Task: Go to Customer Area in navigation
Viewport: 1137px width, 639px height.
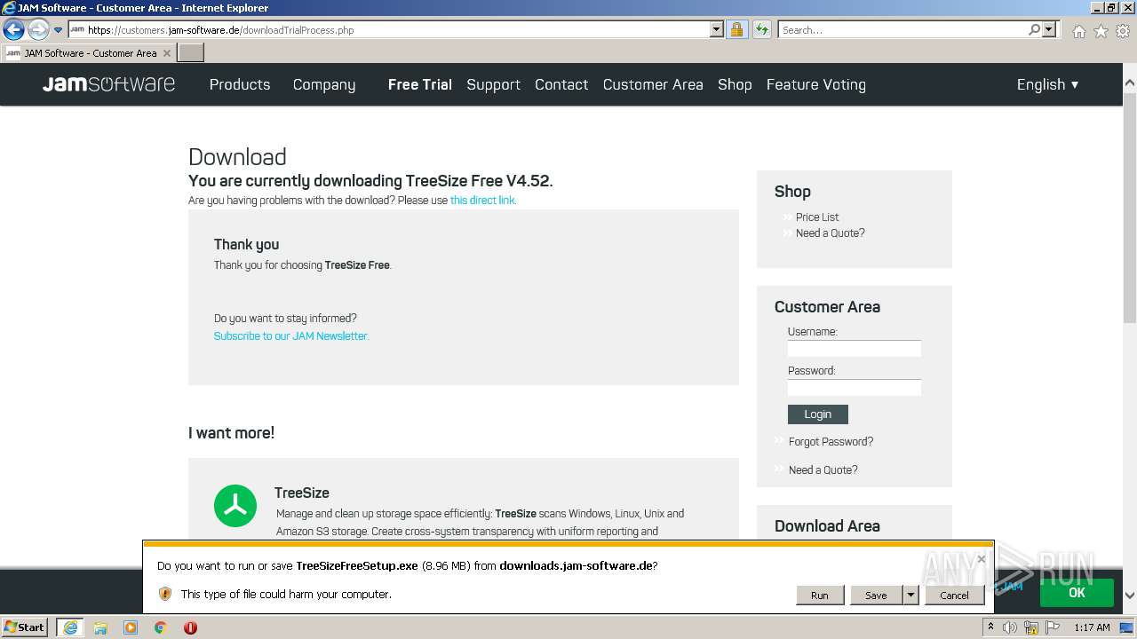Action: (653, 84)
